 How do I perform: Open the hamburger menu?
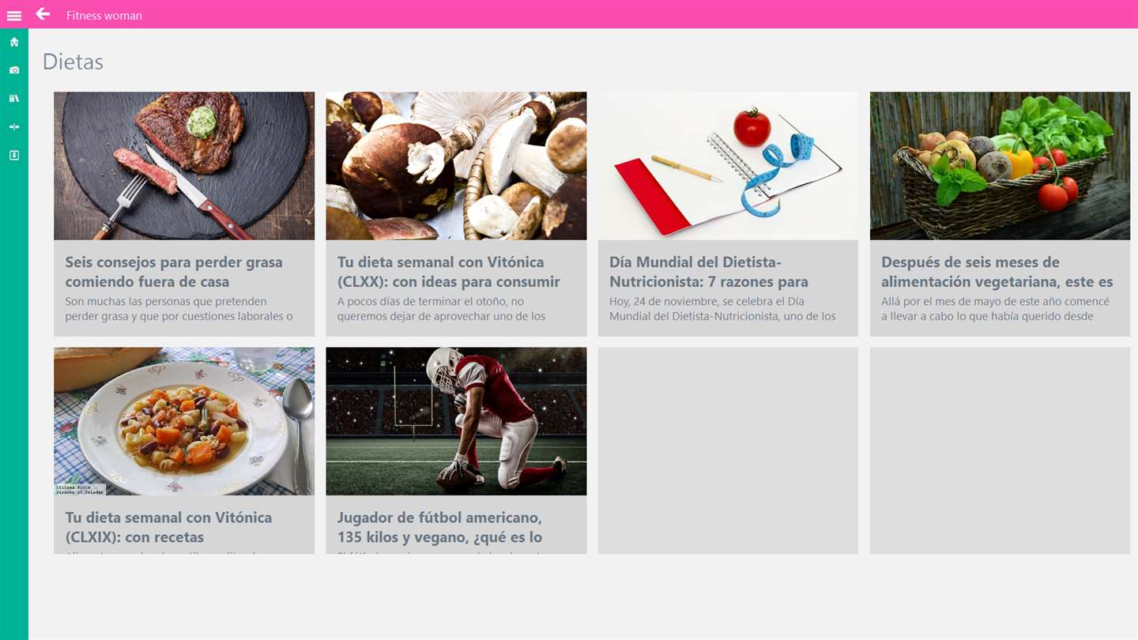click(14, 15)
